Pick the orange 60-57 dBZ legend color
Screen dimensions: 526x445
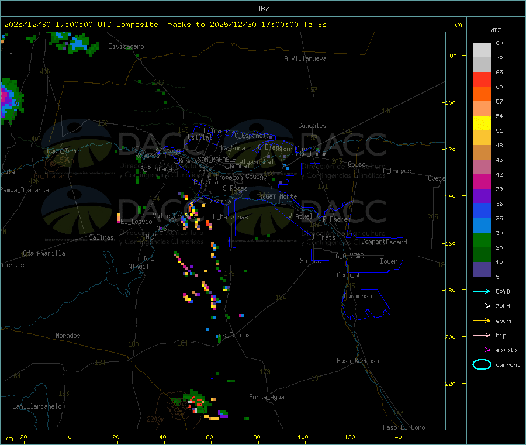pos(482,94)
